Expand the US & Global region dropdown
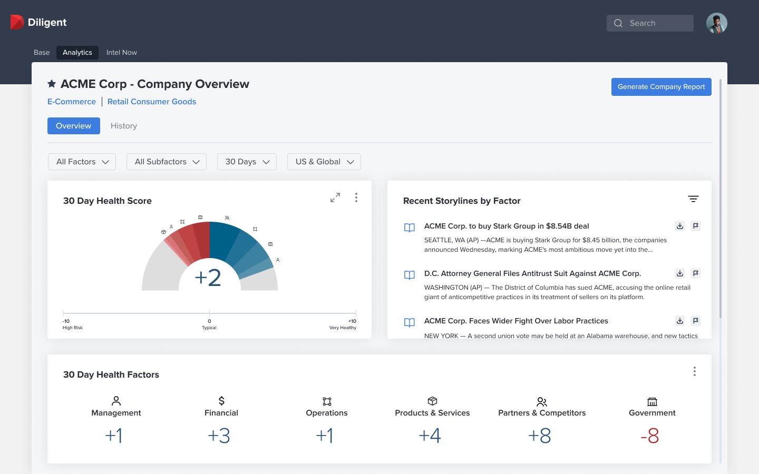The width and height of the screenshot is (759, 474). 324,162
